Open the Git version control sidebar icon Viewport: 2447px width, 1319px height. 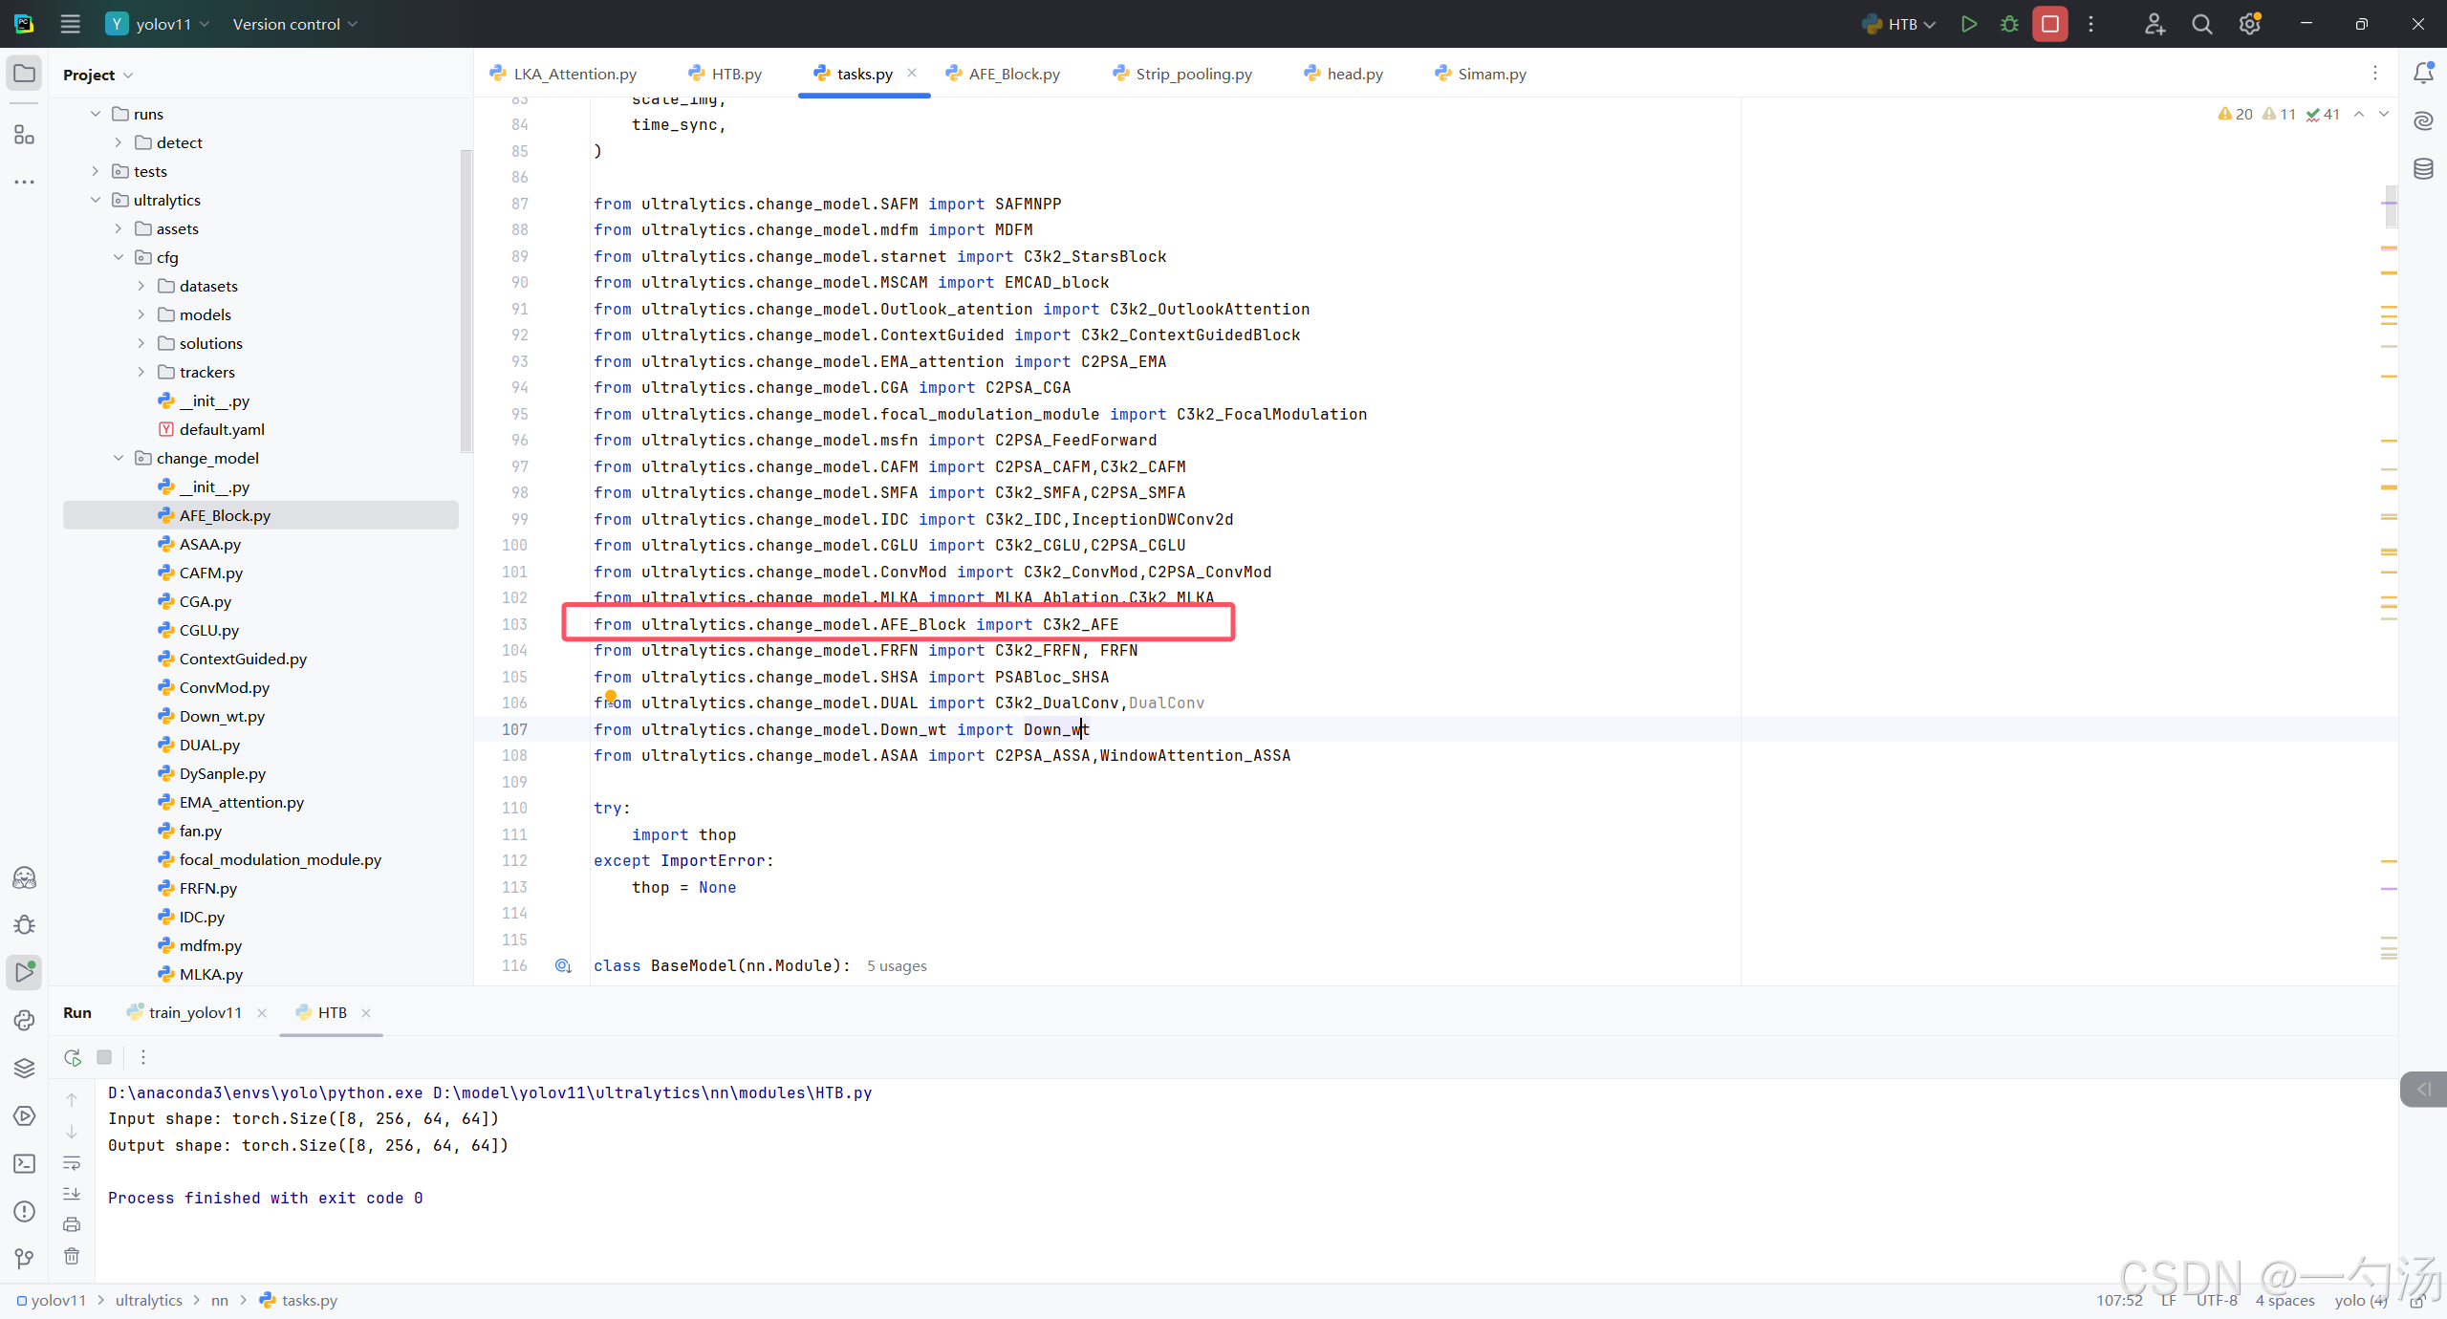[24, 1259]
